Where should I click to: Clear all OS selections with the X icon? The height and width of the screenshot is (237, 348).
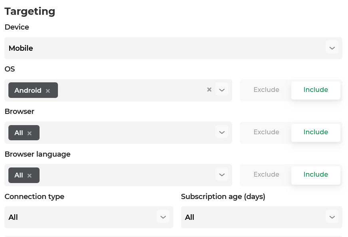pyautogui.click(x=209, y=90)
